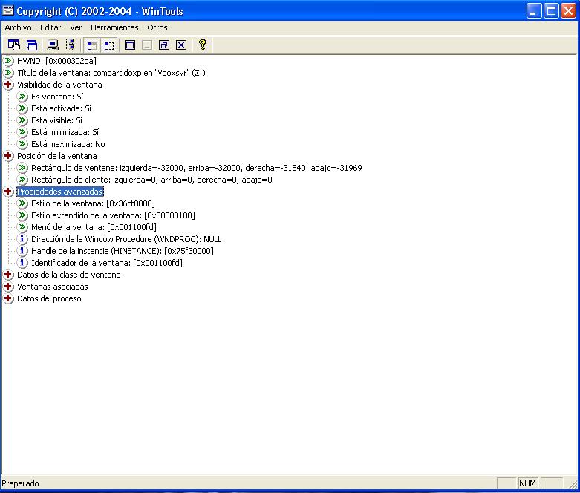Click the green arrow icon beside HWND
The width and height of the screenshot is (580, 493).
click(8, 61)
